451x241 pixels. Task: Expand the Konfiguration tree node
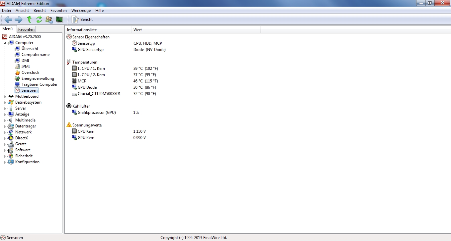click(x=5, y=162)
